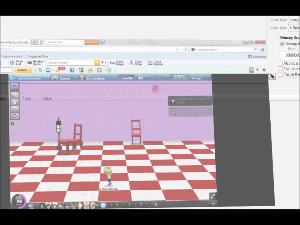Click the key icon at game's lower right
The height and width of the screenshot is (225, 300).
coord(212,196)
